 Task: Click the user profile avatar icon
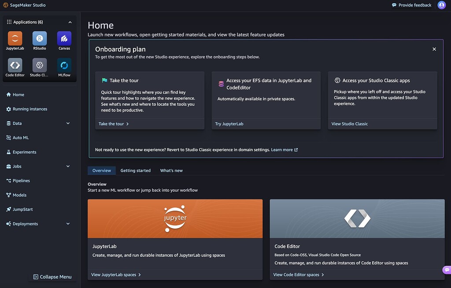point(442,5)
